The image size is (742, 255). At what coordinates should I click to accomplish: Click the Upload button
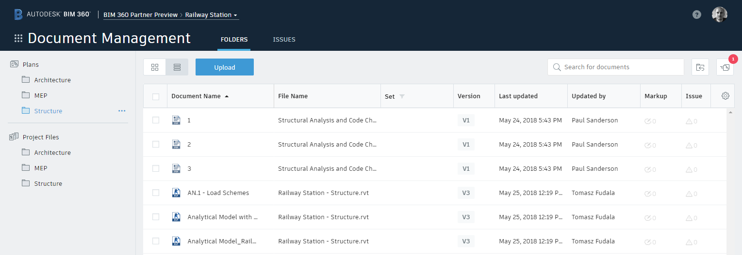[225, 67]
